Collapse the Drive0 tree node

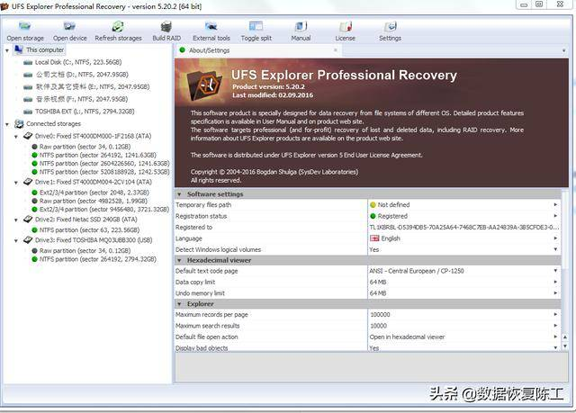click(16, 137)
